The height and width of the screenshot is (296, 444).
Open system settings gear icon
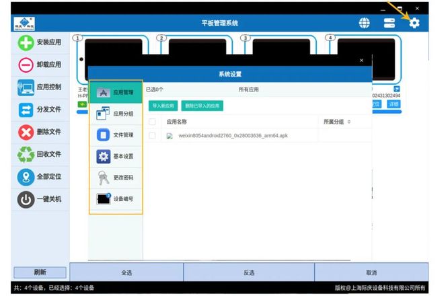tap(414, 23)
